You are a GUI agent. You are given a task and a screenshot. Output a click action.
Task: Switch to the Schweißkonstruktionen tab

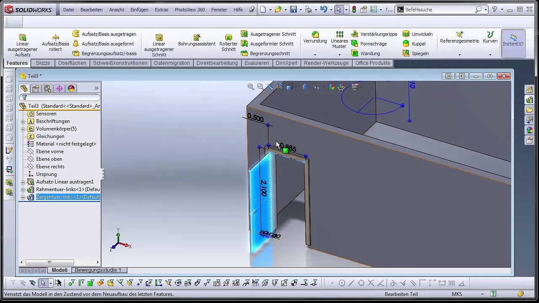pos(120,63)
